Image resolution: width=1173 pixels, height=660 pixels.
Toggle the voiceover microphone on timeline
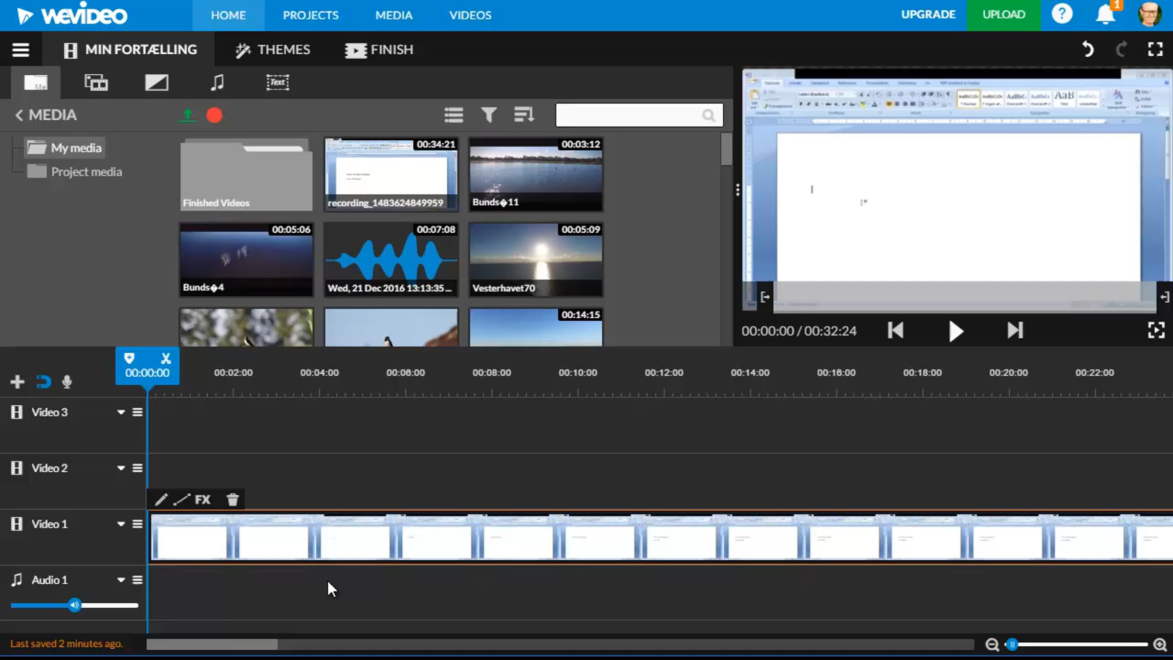[x=67, y=382]
